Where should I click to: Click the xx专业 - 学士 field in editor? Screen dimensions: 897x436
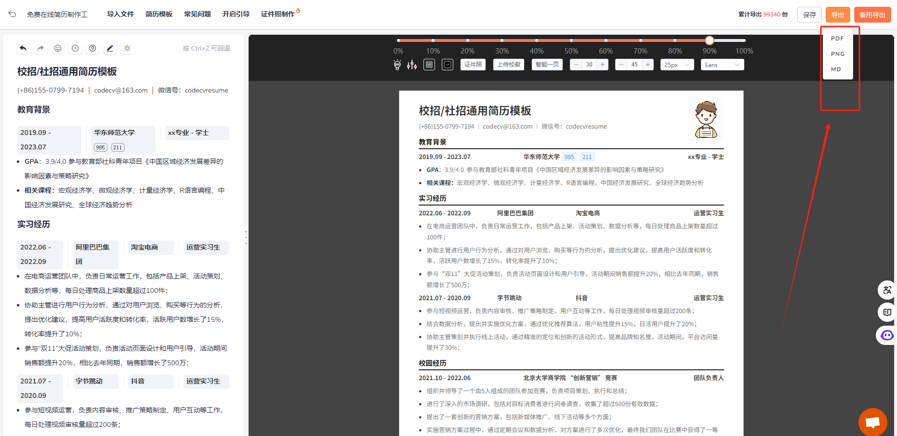[x=197, y=132]
